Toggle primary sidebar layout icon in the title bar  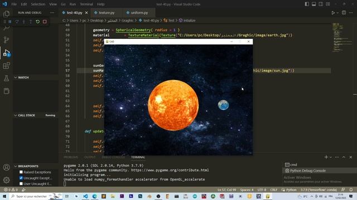point(307,4)
